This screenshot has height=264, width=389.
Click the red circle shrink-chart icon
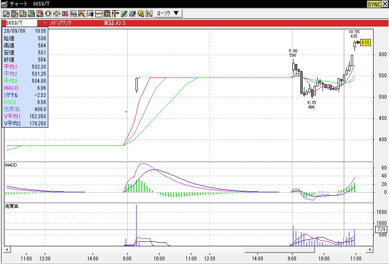(x=57, y=13)
